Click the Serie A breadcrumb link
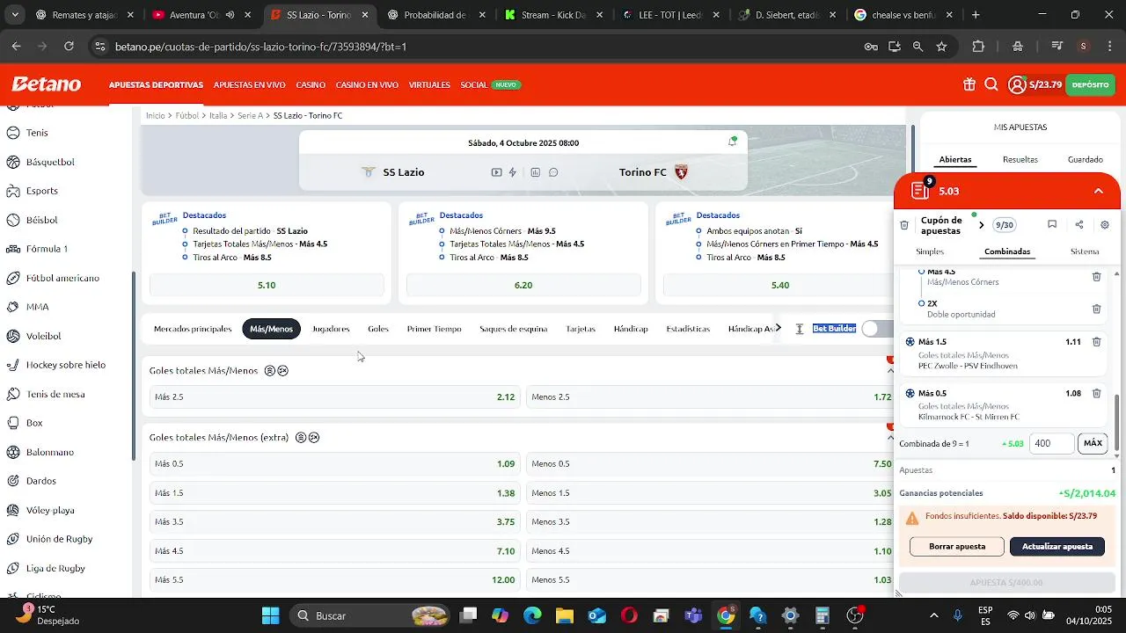The height and width of the screenshot is (633, 1126). (250, 116)
